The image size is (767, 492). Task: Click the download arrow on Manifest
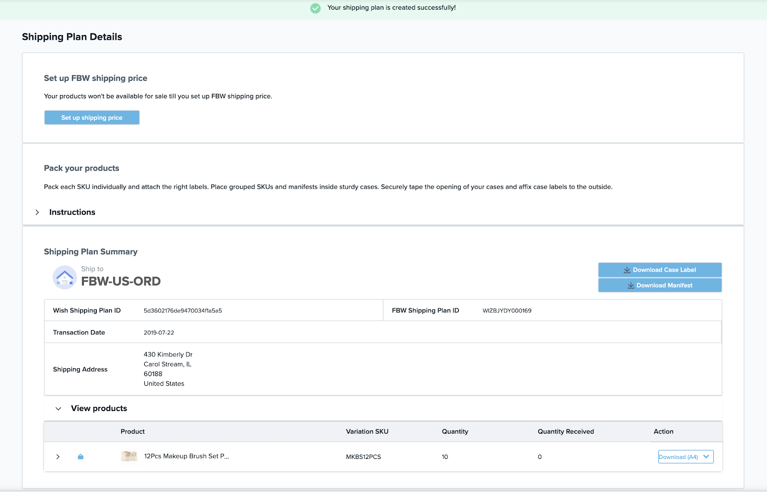tap(631, 286)
